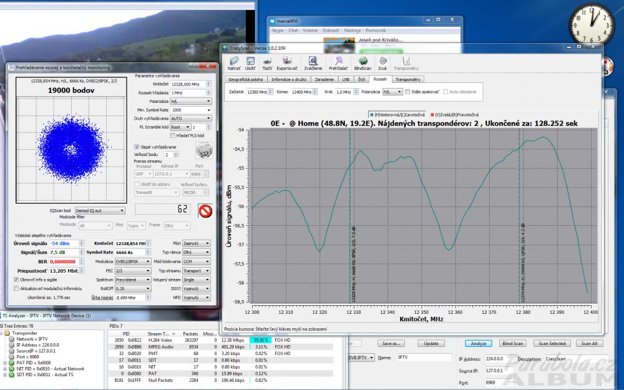
Task: Click the Prehľadať scan icon
Action: tap(339, 61)
